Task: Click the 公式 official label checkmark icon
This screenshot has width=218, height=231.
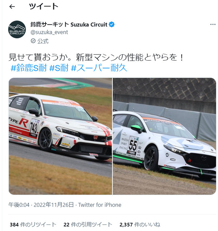Action: tap(33, 41)
